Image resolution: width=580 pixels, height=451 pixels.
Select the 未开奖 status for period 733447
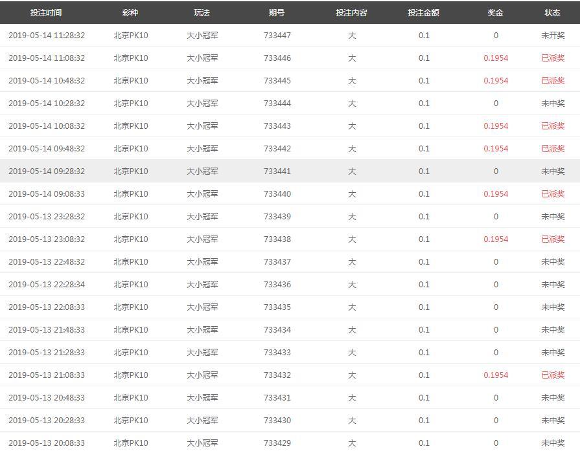(x=553, y=36)
